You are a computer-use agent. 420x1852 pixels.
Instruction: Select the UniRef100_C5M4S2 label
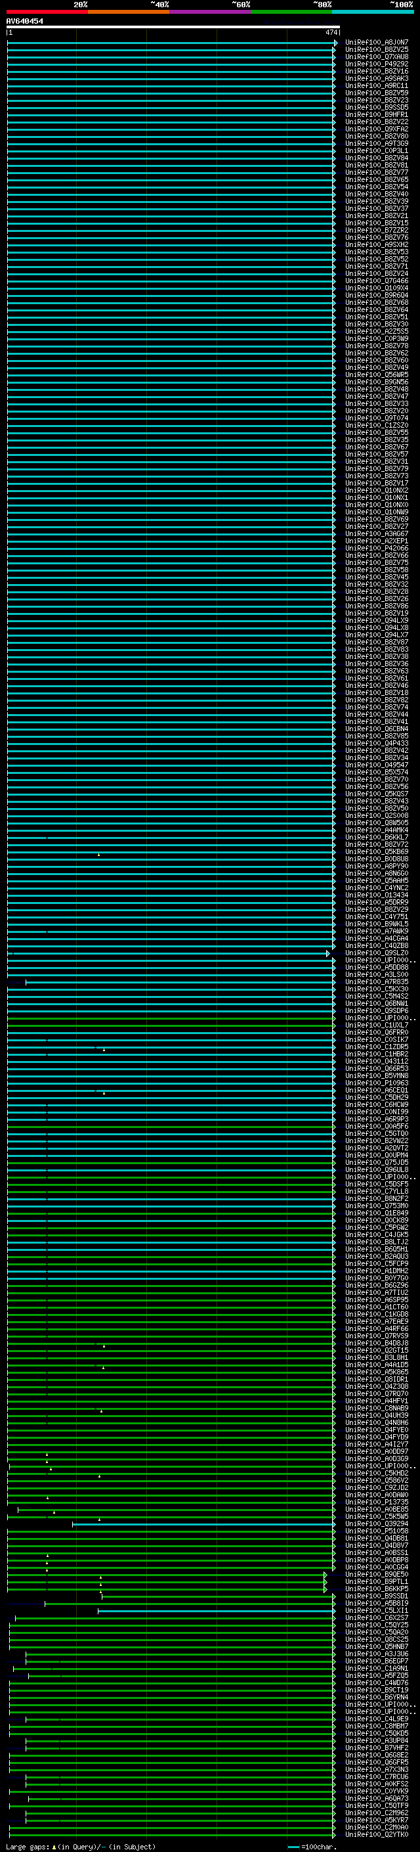pyautogui.click(x=377, y=996)
